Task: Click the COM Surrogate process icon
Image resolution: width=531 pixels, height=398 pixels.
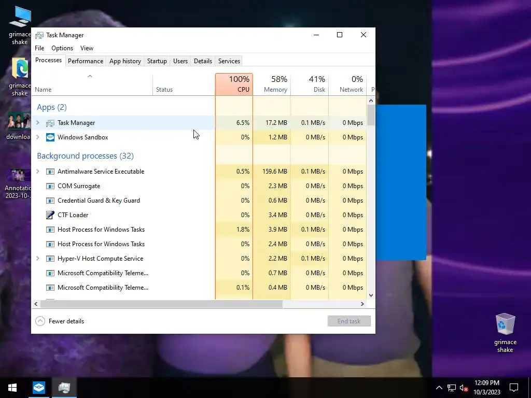Action: 50,186
